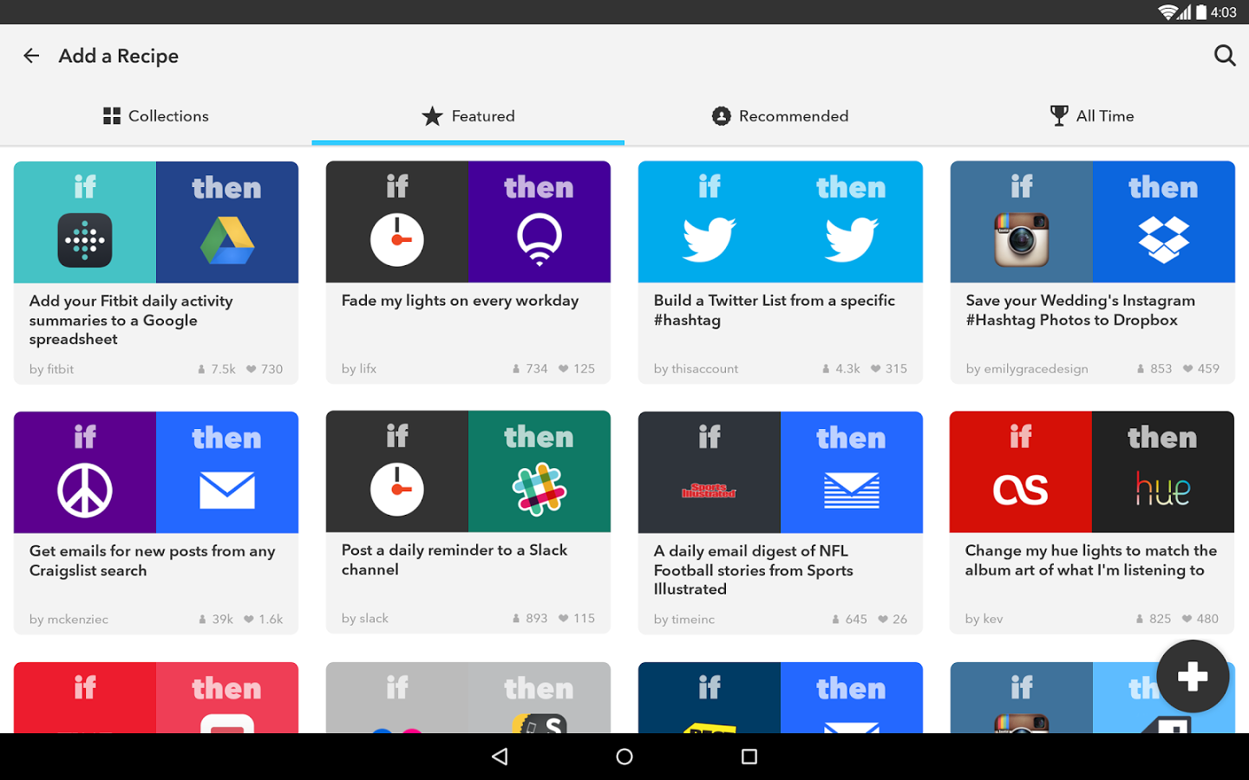The height and width of the screenshot is (780, 1249).
Task: Click the 459 favorites count
Action: 1201,368
